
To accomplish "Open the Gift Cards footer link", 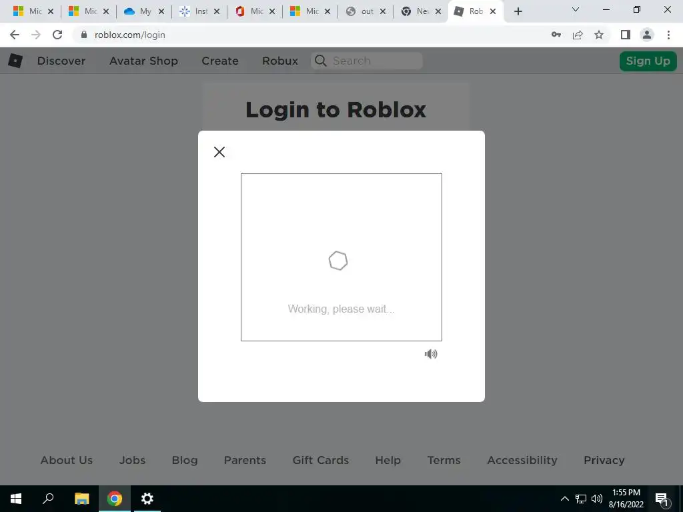I will (x=321, y=460).
